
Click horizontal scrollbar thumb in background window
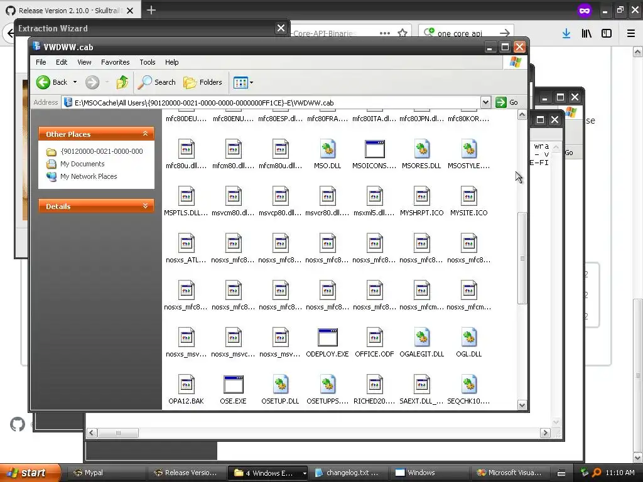pyautogui.click(x=118, y=433)
